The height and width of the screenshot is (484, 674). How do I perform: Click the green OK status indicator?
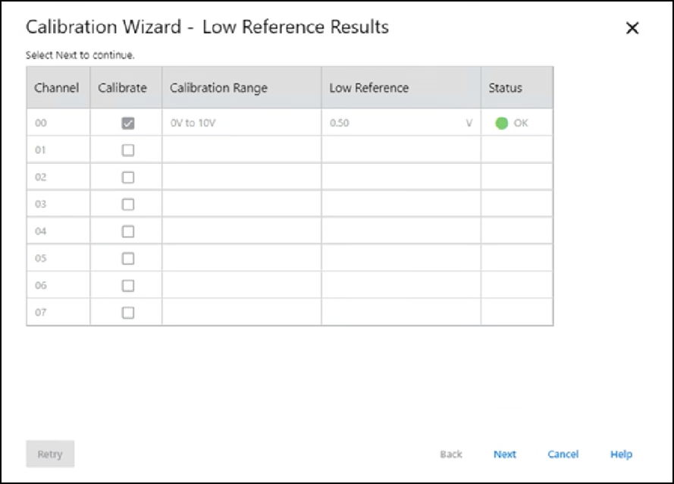501,123
